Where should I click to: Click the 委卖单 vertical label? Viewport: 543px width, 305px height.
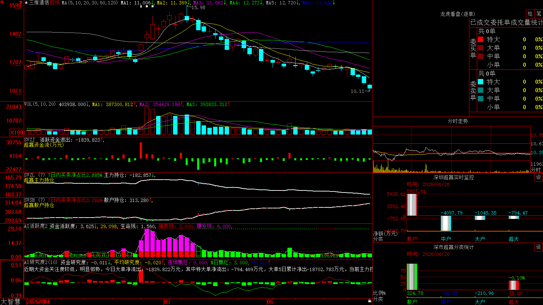(x=473, y=90)
